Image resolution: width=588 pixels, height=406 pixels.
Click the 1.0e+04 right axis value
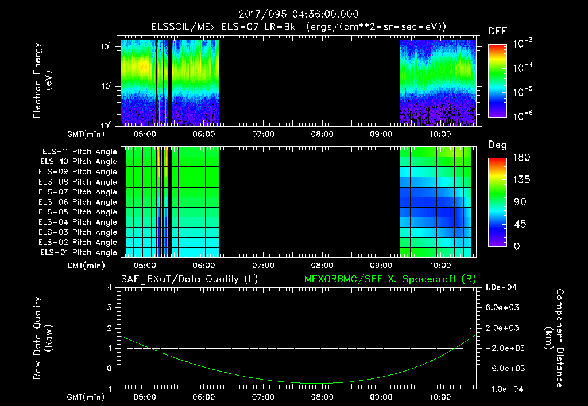[x=501, y=287]
